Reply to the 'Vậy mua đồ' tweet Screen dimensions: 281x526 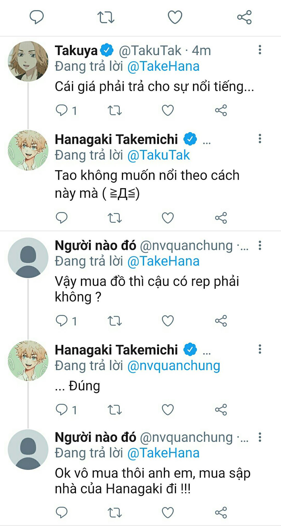tap(62, 321)
